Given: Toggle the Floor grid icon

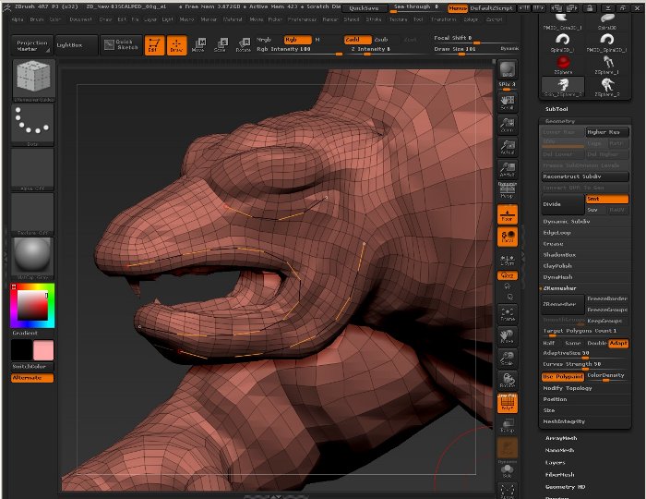Looking at the screenshot, I should (x=507, y=214).
